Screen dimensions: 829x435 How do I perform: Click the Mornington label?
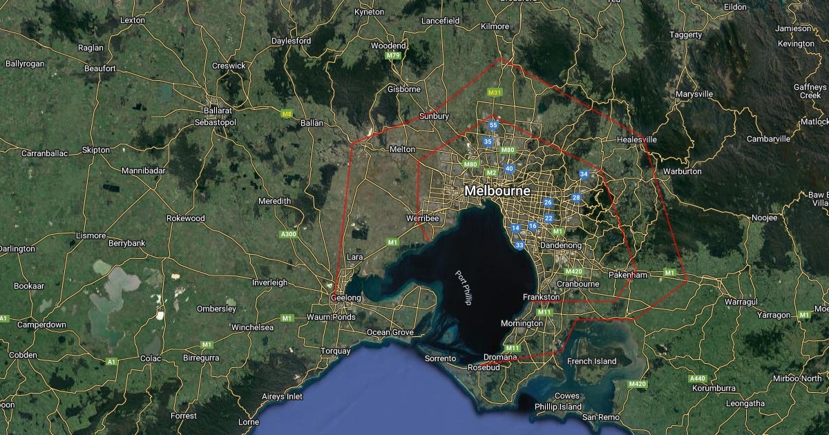tap(522, 323)
